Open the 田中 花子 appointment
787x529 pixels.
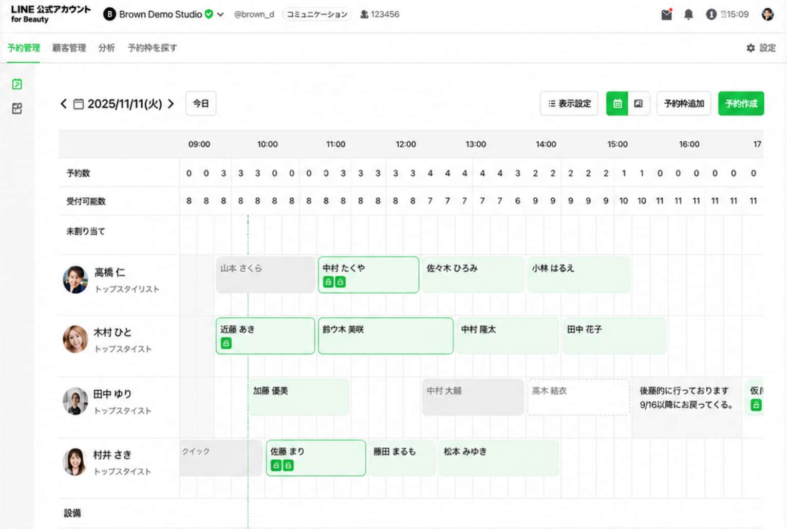(614, 336)
